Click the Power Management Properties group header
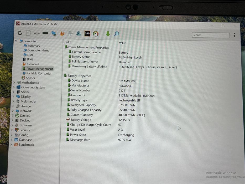This screenshot has height=184, width=245. tap(87, 47)
